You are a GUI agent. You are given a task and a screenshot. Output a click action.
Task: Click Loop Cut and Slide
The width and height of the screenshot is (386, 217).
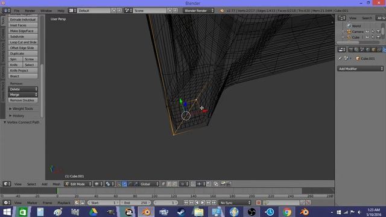tap(23, 42)
